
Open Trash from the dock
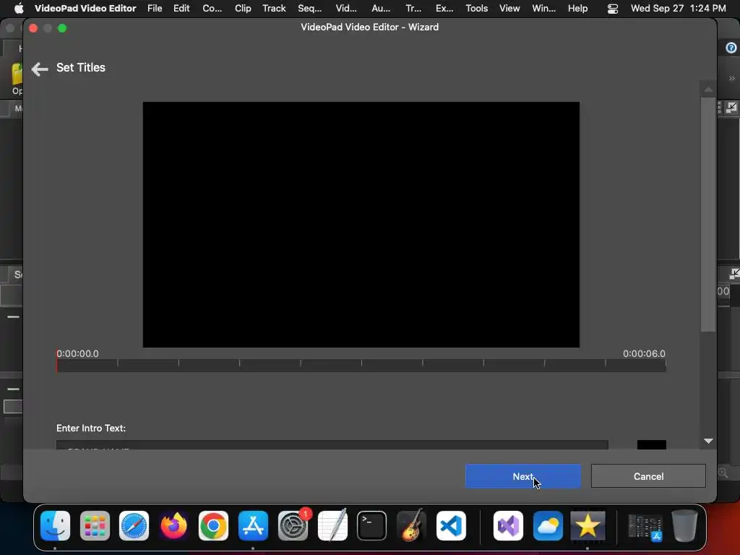[x=685, y=525]
